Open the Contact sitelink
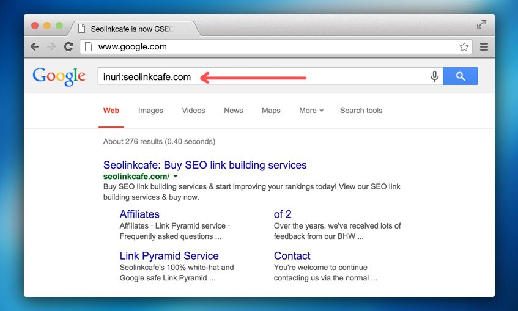 tap(292, 256)
